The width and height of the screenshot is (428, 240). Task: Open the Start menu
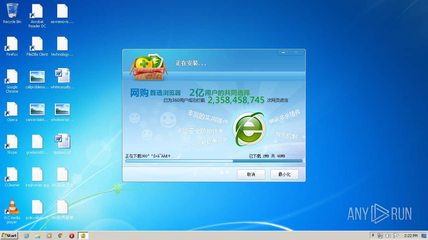click(x=9, y=236)
